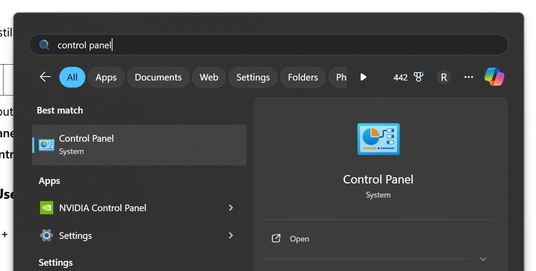This screenshot has height=271, width=536.
Task: Click the Settings section heading at bottom
Action: coord(55,263)
